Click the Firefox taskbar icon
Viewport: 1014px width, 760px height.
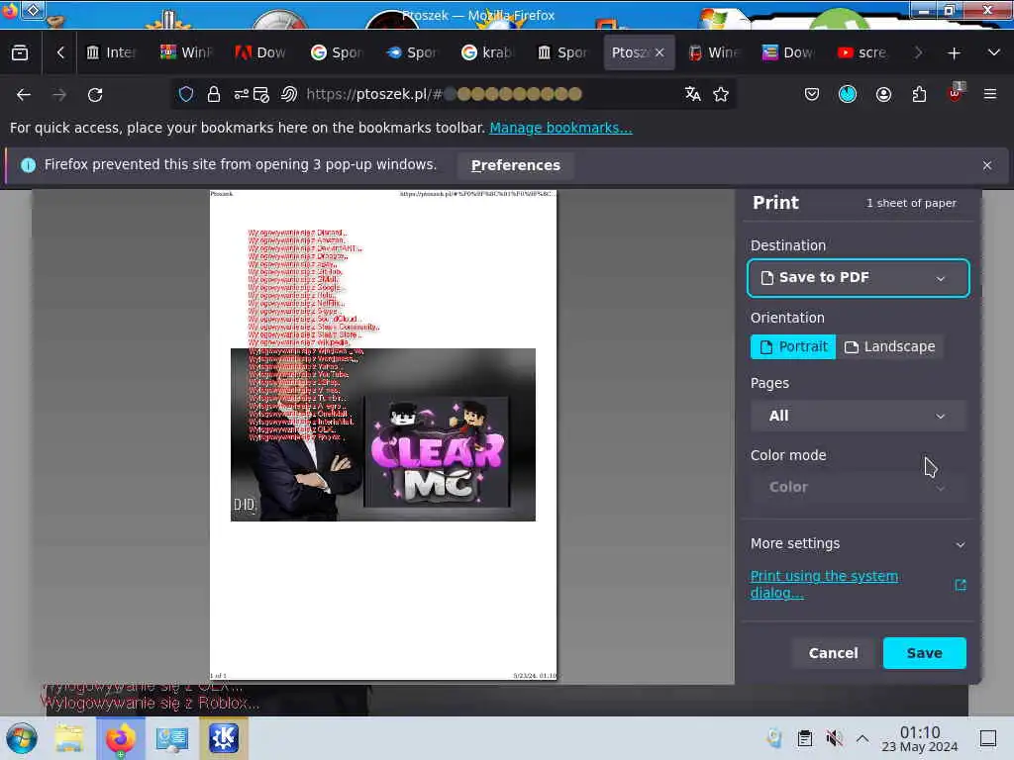coord(120,738)
